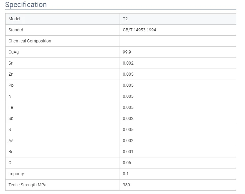Screen dimensions: 245x194
Task: Select the 380 tensile strength value
Action: [x=126, y=185]
